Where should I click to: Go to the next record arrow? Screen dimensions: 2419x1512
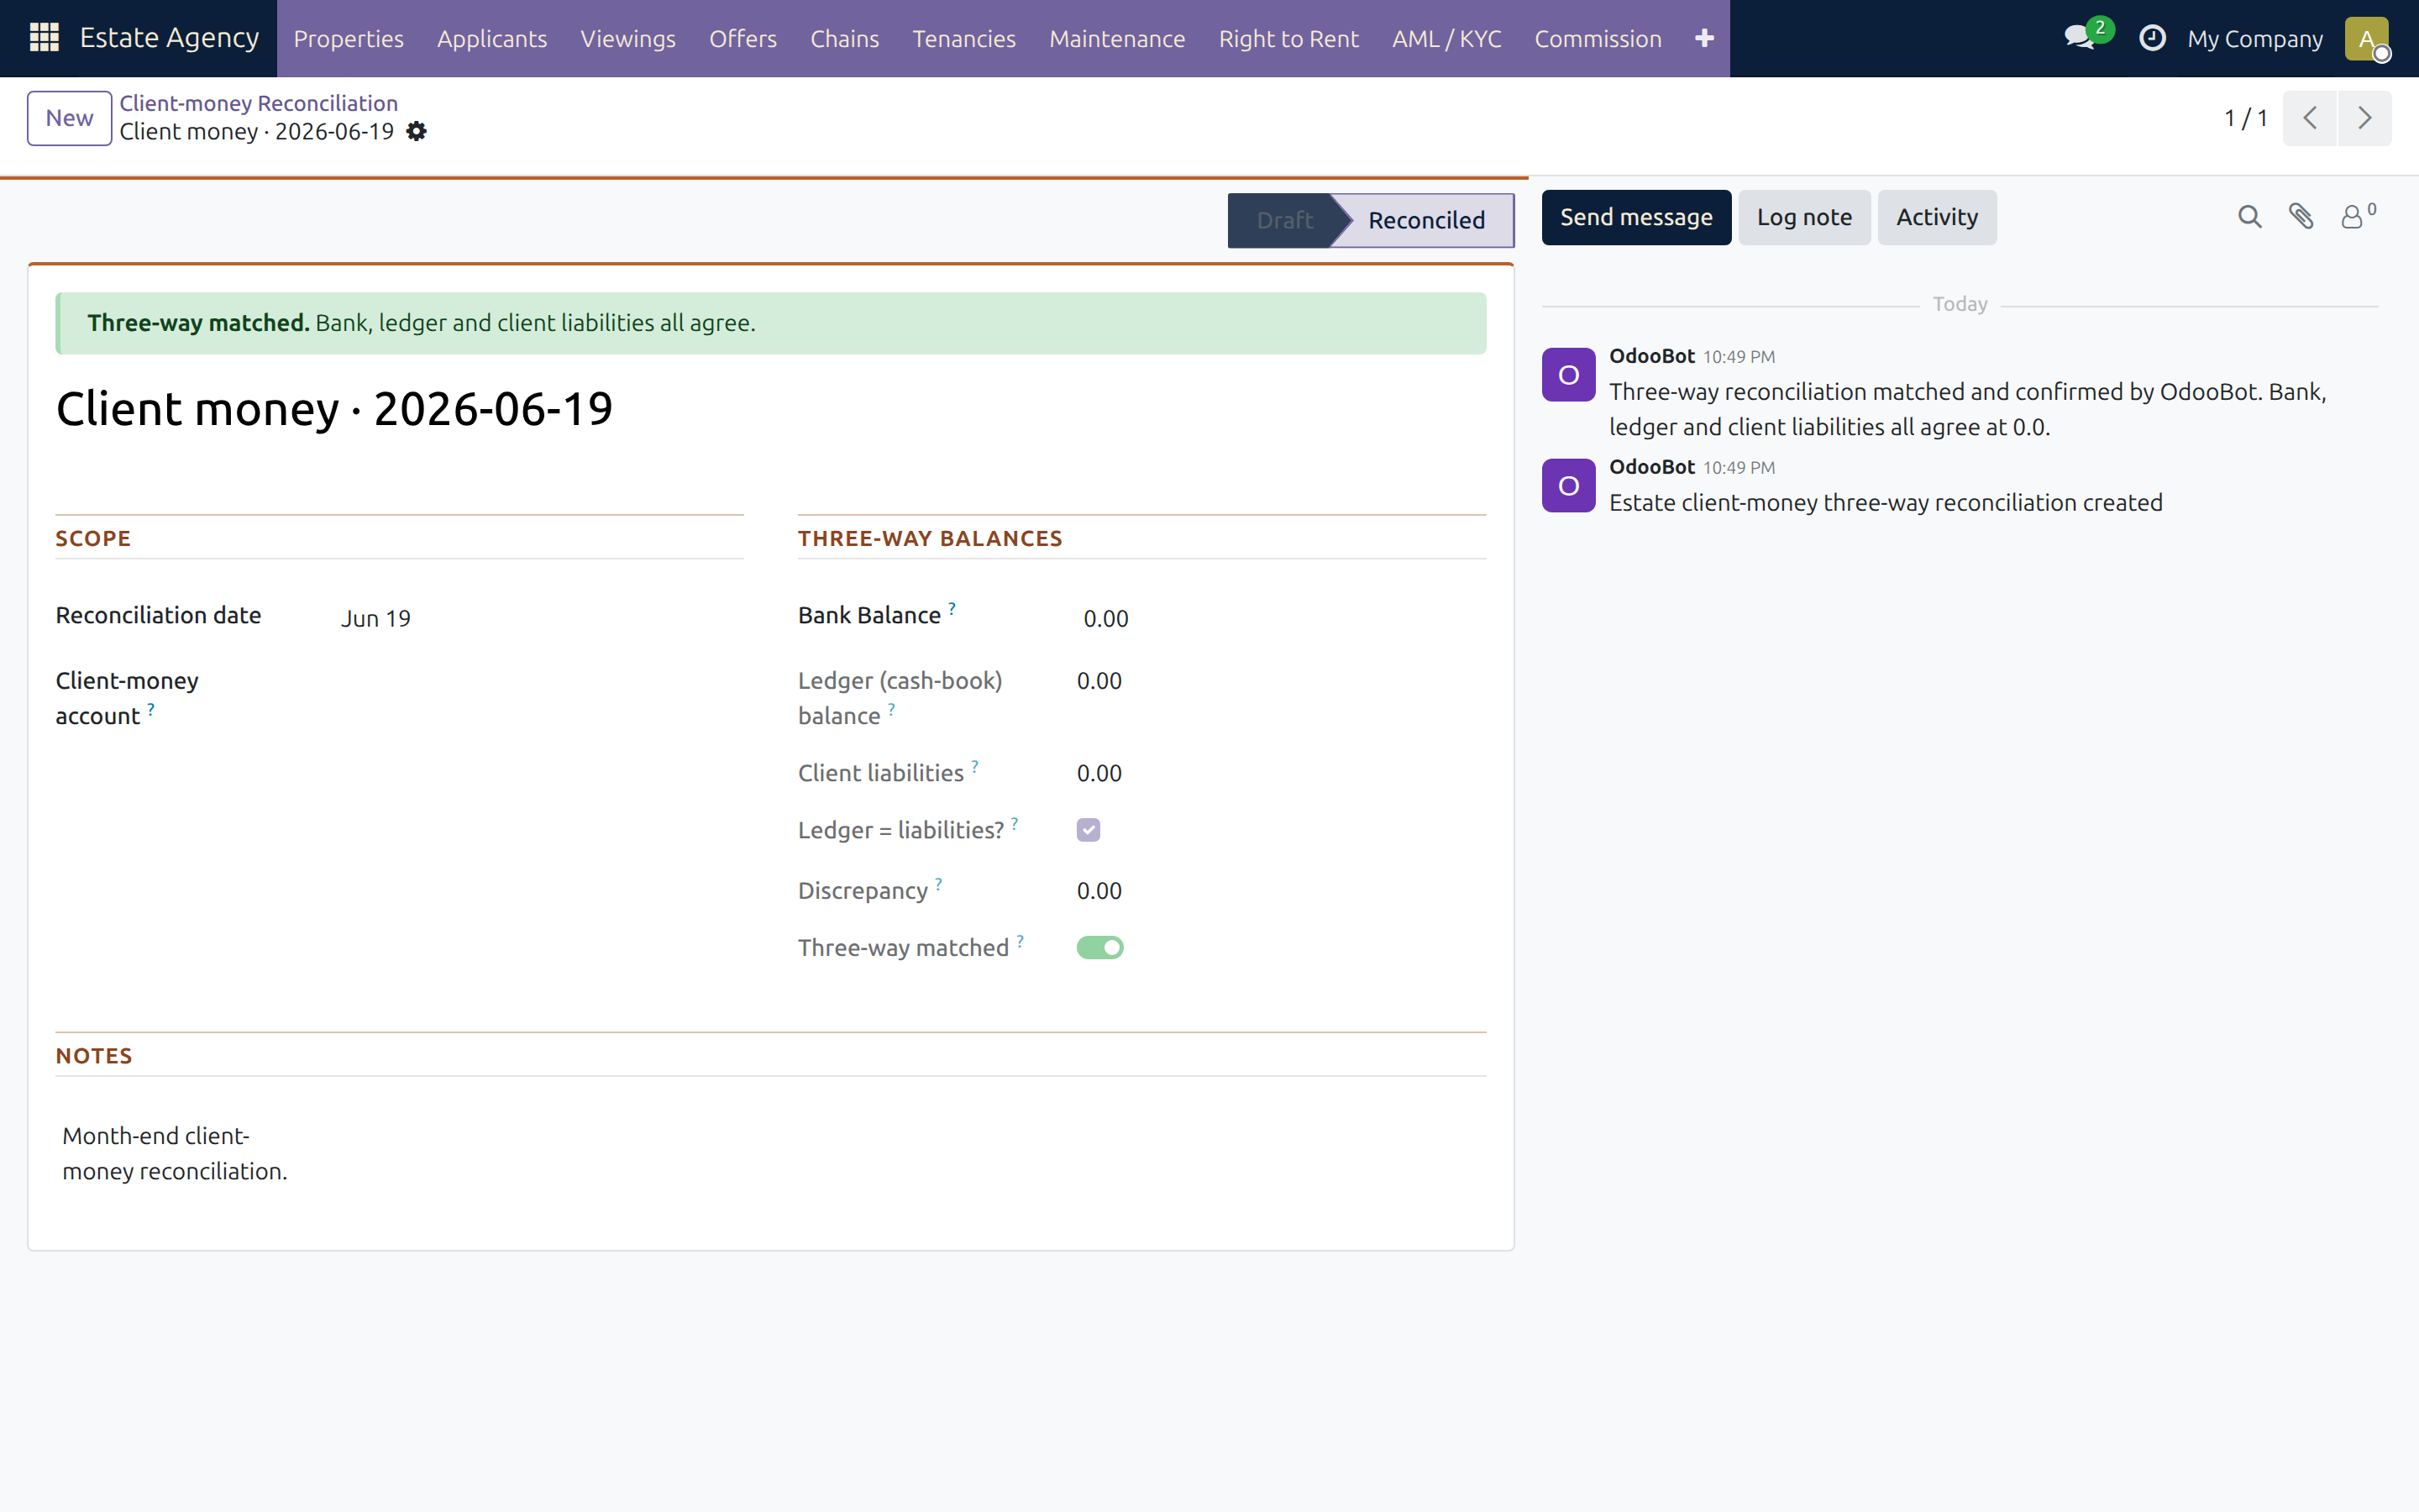tap(2364, 118)
